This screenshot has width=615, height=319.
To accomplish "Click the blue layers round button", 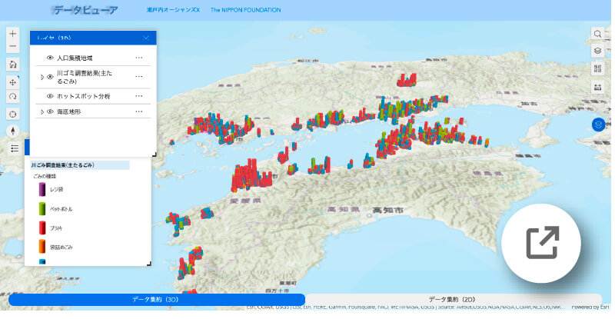I will (597, 124).
